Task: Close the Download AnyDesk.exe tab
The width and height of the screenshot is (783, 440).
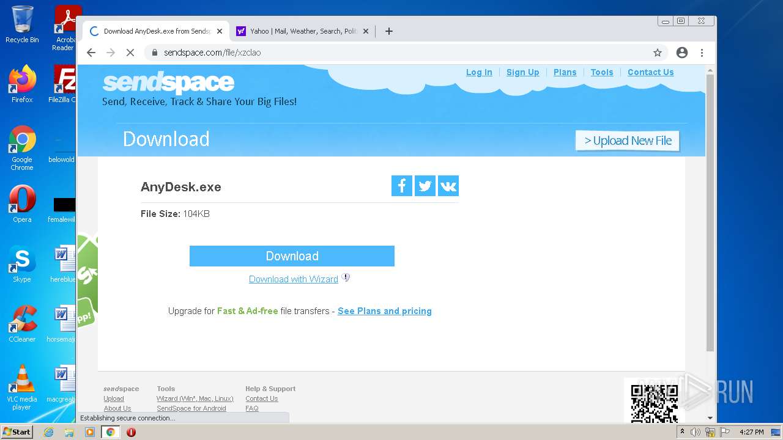Action: (220, 31)
